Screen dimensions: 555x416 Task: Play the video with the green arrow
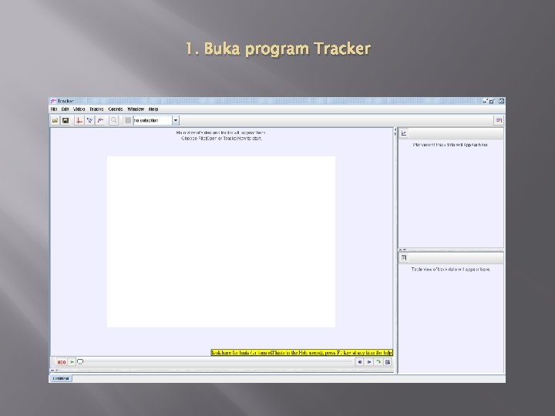pos(72,362)
